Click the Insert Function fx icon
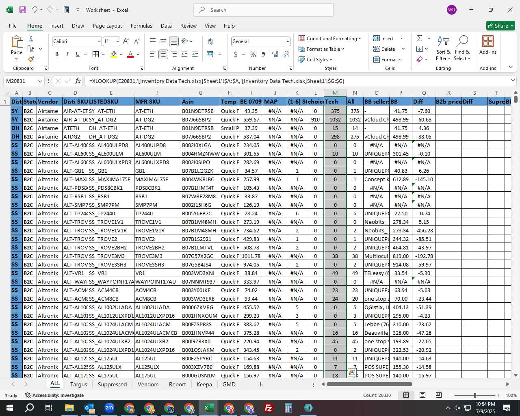 78,81
